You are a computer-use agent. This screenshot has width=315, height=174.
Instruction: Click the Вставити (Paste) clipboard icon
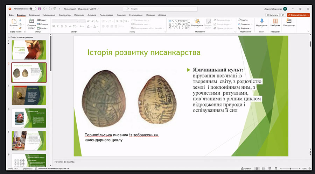pyautogui.click(x=13, y=22)
